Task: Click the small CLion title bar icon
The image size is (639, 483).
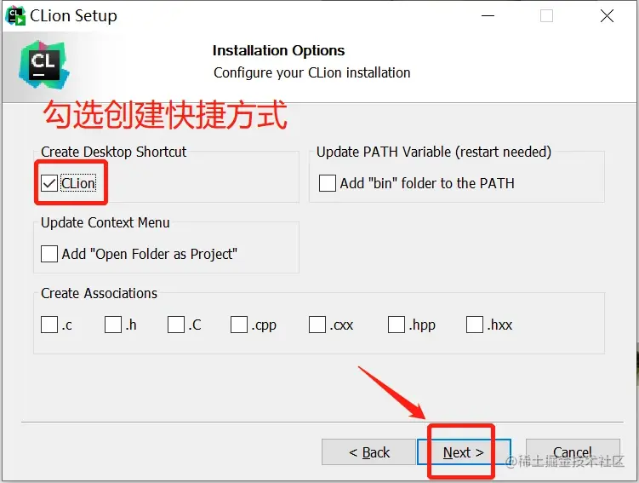Action: tap(15, 15)
